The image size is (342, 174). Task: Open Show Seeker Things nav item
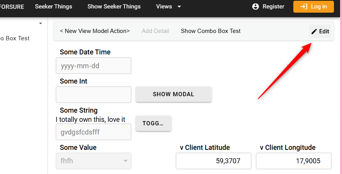coord(114,7)
